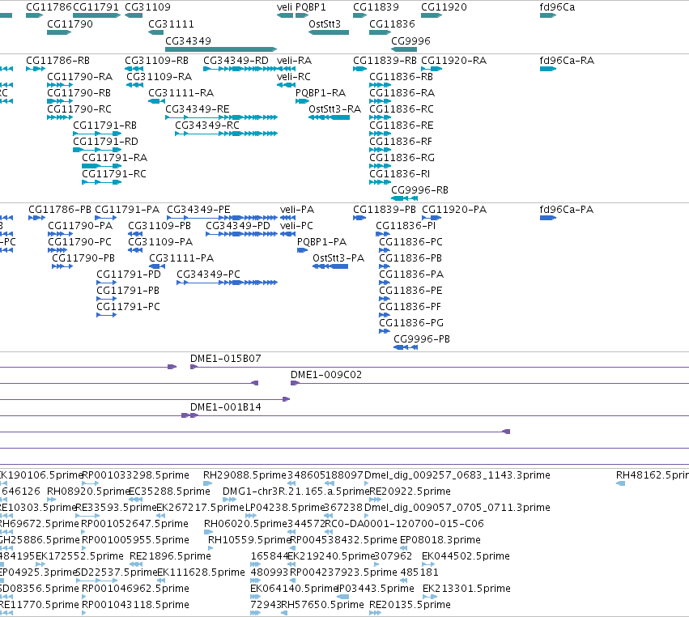Select protein CG11791-PD

click(x=129, y=274)
